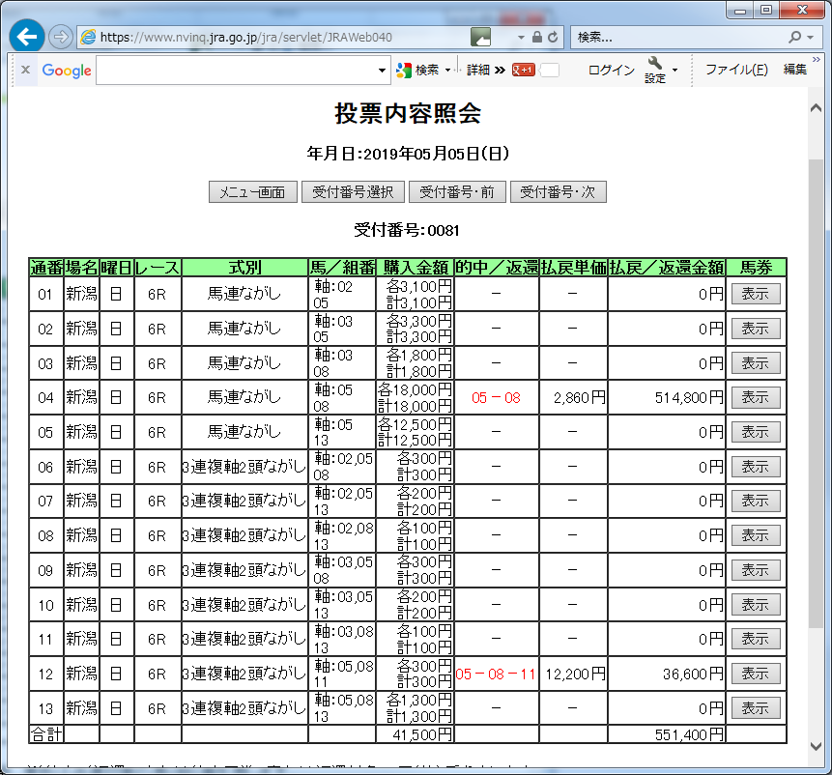
Task: Click the vertical scrollbar down arrow
Action: (x=817, y=746)
